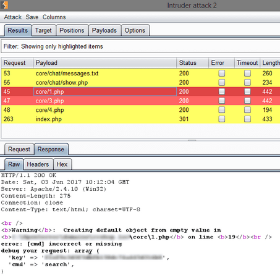Toggle Timeout checkbox for index.php
The image size is (280, 278).
tap(247, 119)
